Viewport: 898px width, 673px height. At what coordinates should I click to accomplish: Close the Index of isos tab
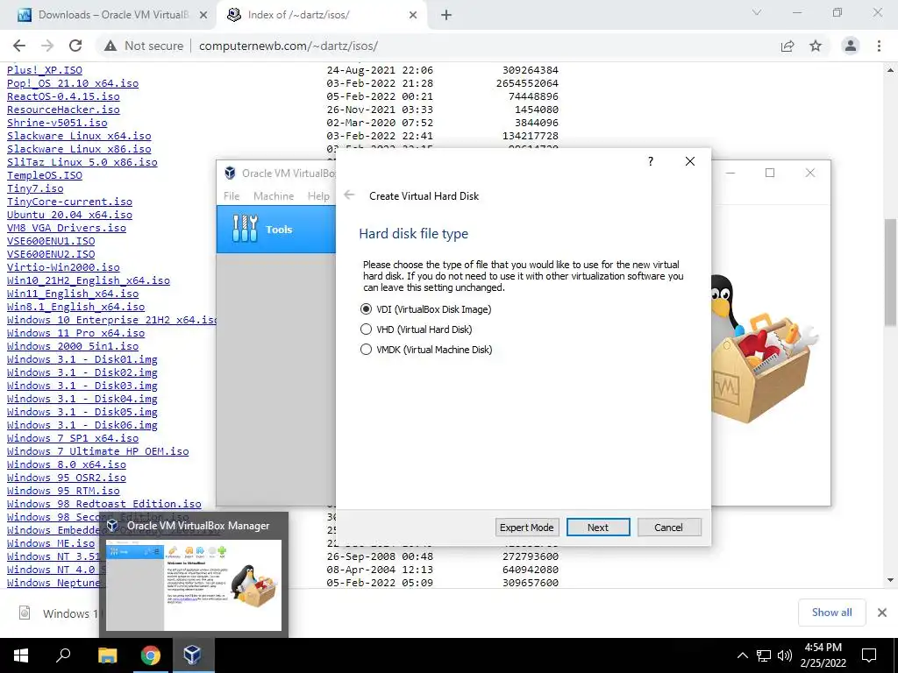tap(413, 16)
